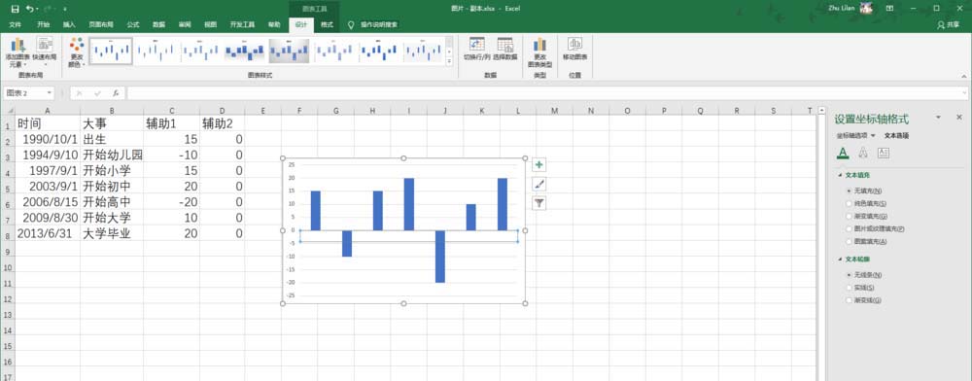Click the ribbon display options icon

click(x=889, y=9)
